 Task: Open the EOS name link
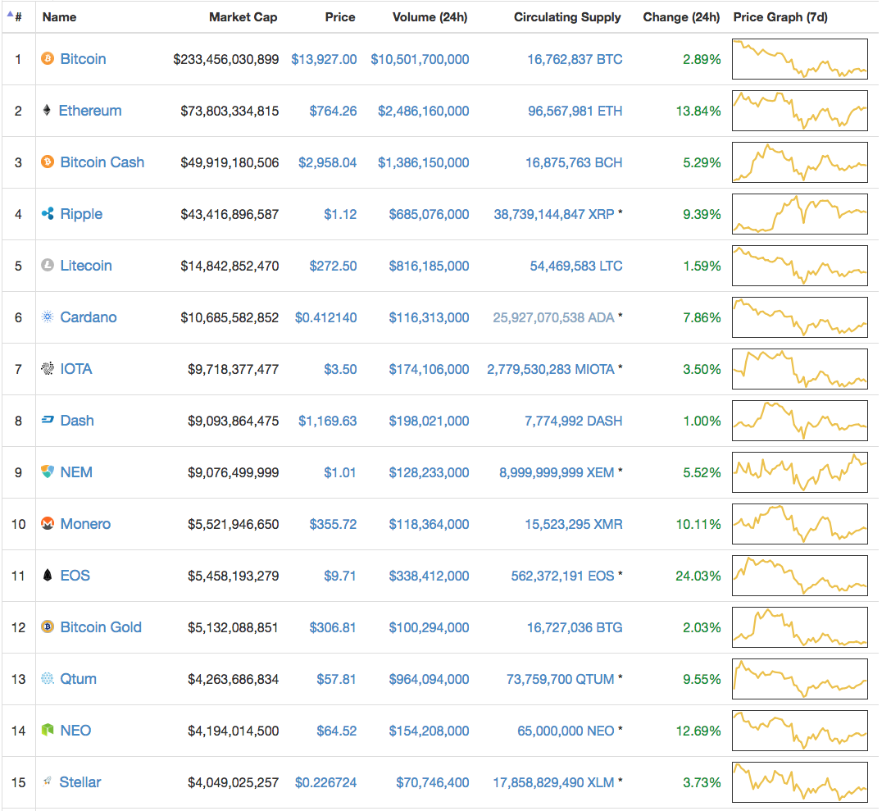pos(75,576)
